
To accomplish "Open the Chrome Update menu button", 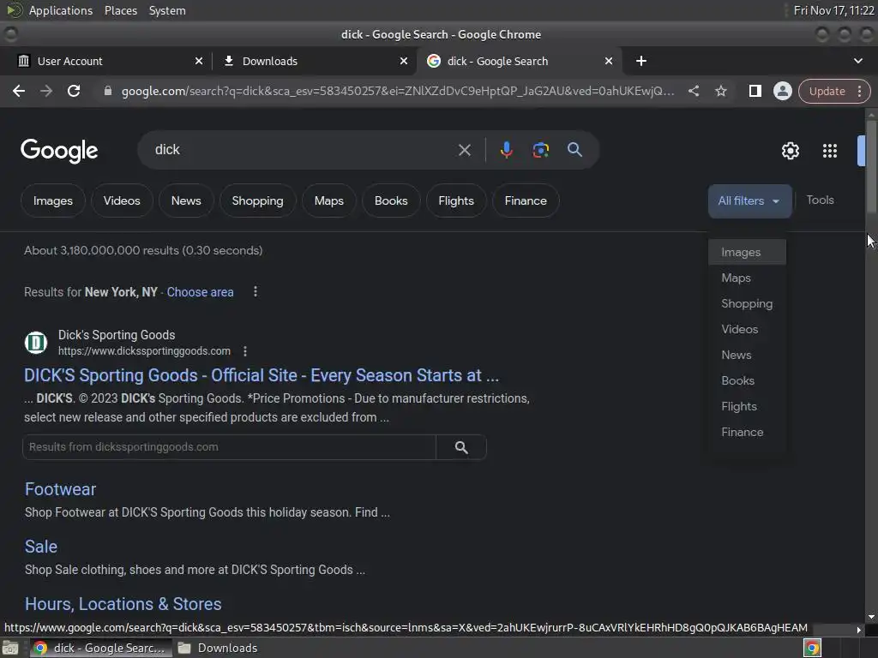I will pyautogui.click(x=834, y=91).
